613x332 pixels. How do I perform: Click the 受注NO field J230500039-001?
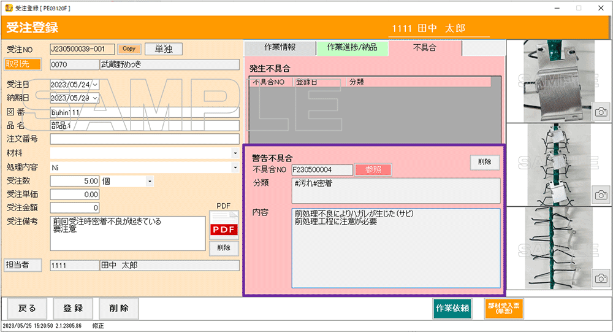(x=83, y=49)
